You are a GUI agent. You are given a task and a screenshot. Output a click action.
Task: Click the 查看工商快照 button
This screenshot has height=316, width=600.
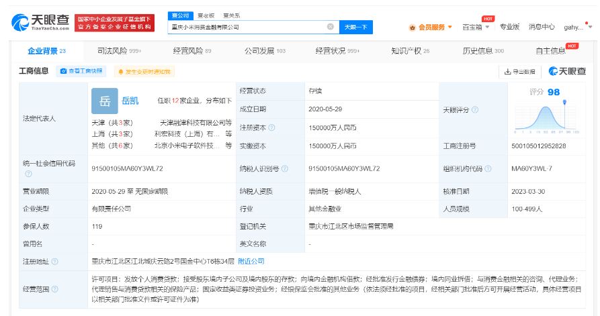pyautogui.click(x=81, y=71)
